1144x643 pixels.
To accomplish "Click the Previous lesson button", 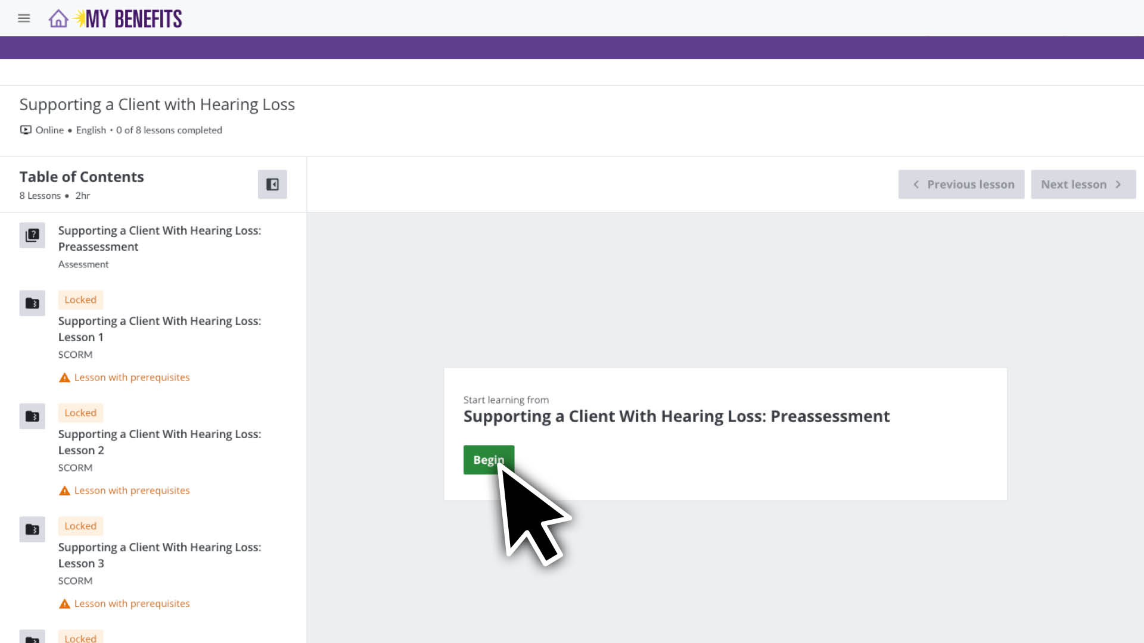I will (961, 185).
